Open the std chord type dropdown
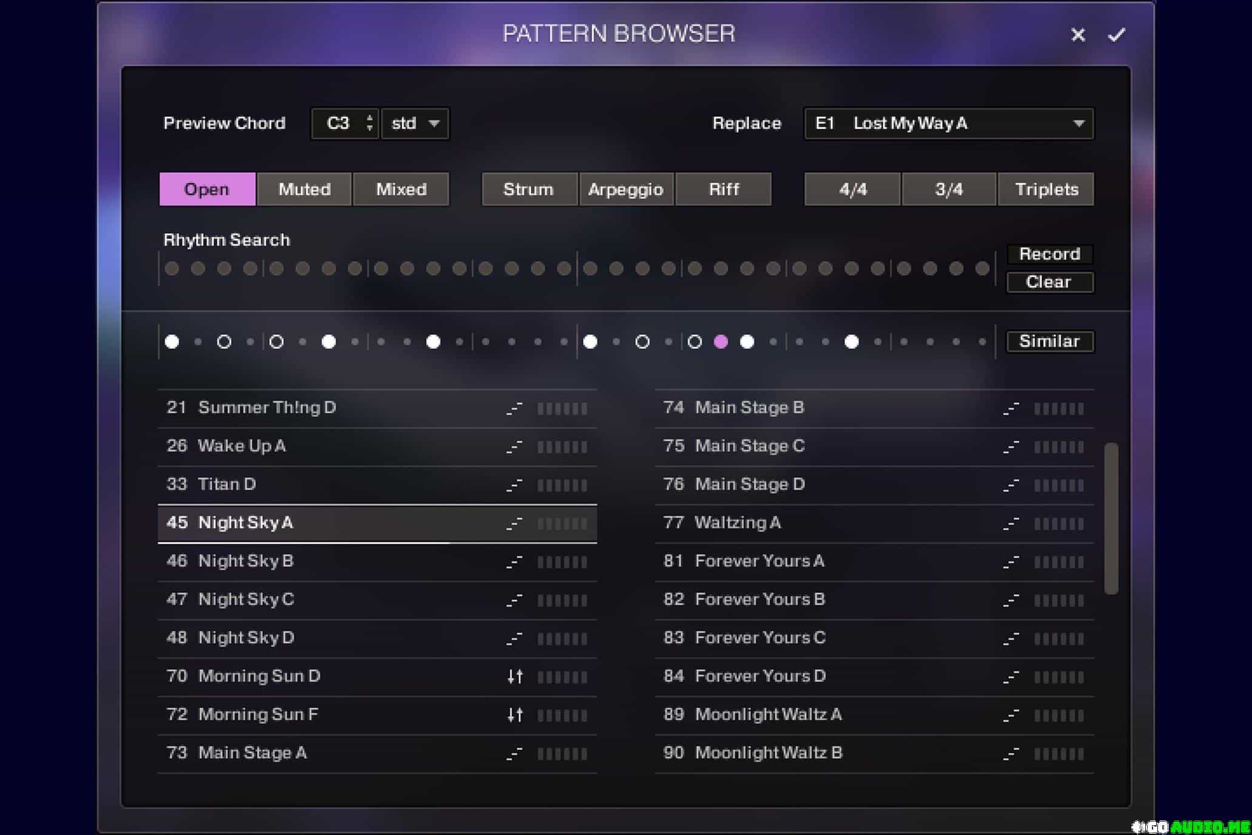Image resolution: width=1252 pixels, height=835 pixels. (416, 124)
